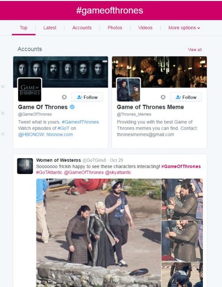The height and width of the screenshot is (287, 222).
Task: Click the View all accounts link
Action: (195, 50)
